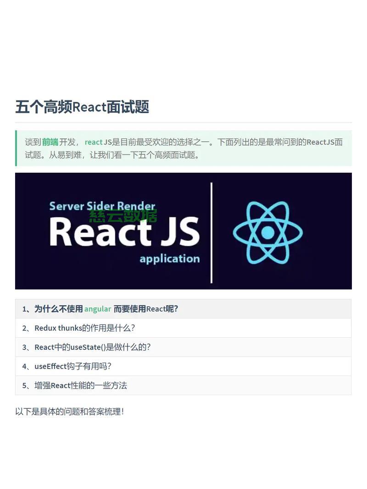The height and width of the screenshot is (489, 367).
Task: Click the green-bordered introduction box
Action: [x=183, y=148]
